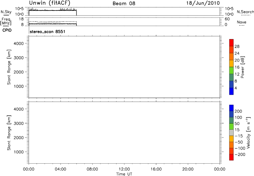Click the red bottom Velocity colorbar swatch
The image size is (254, 176).
(231, 157)
